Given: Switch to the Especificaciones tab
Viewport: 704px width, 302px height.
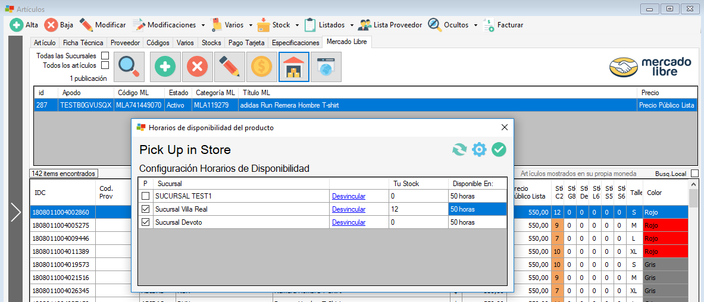Looking at the screenshot, I should pyautogui.click(x=295, y=43).
